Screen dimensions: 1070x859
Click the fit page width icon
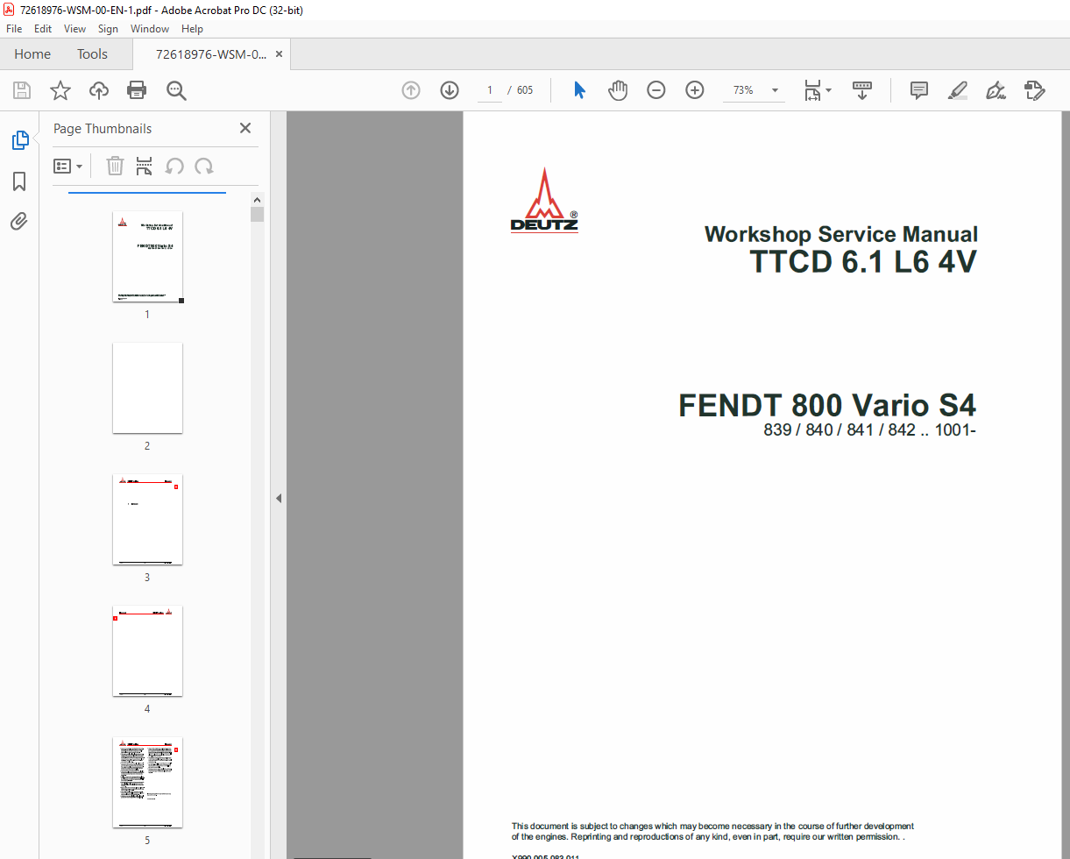click(812, 90)
